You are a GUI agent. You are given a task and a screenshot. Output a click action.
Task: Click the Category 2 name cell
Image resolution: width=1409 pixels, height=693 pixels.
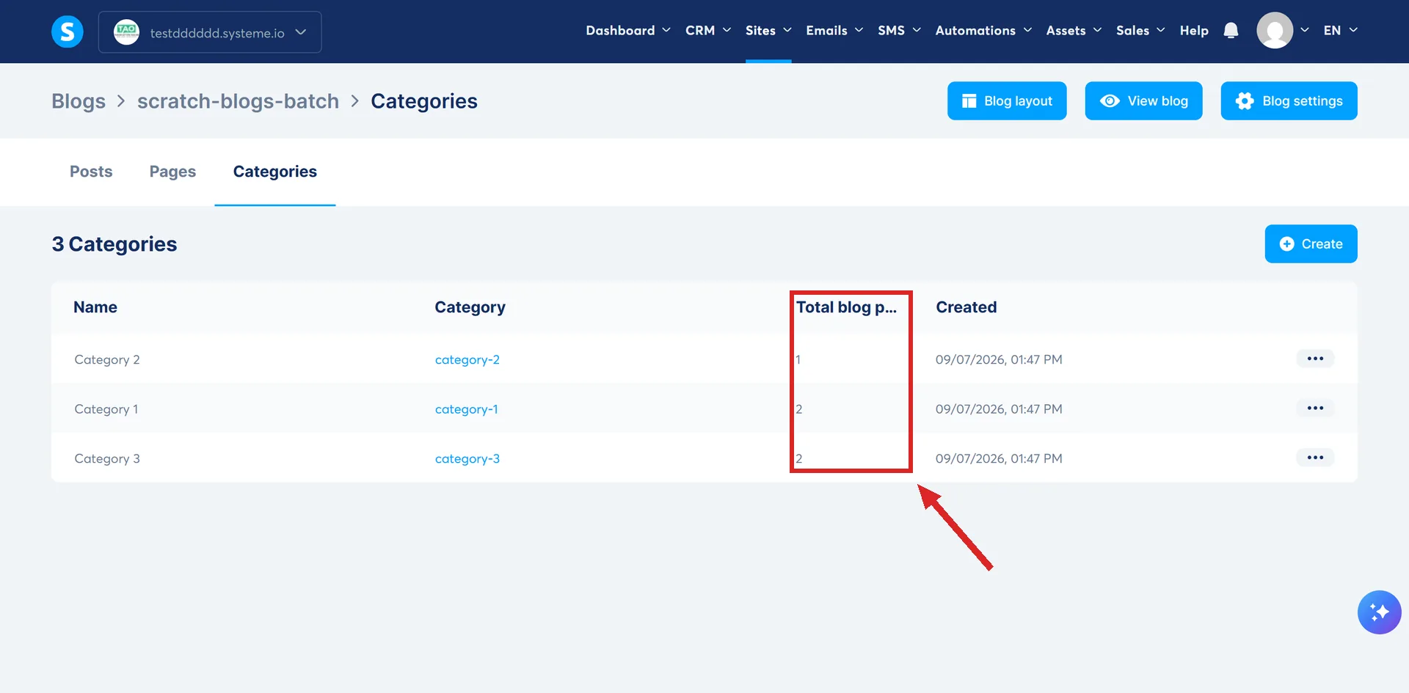pyautogui.click(x=107, y=359)
